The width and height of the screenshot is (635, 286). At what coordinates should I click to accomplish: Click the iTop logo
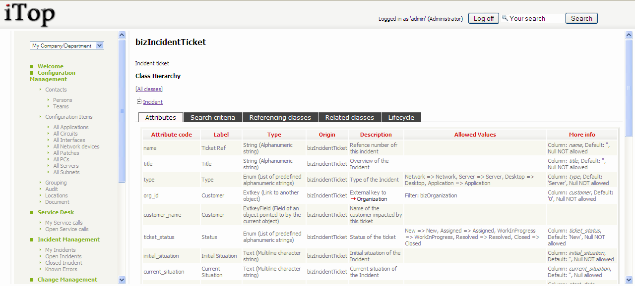click(30, 14)
